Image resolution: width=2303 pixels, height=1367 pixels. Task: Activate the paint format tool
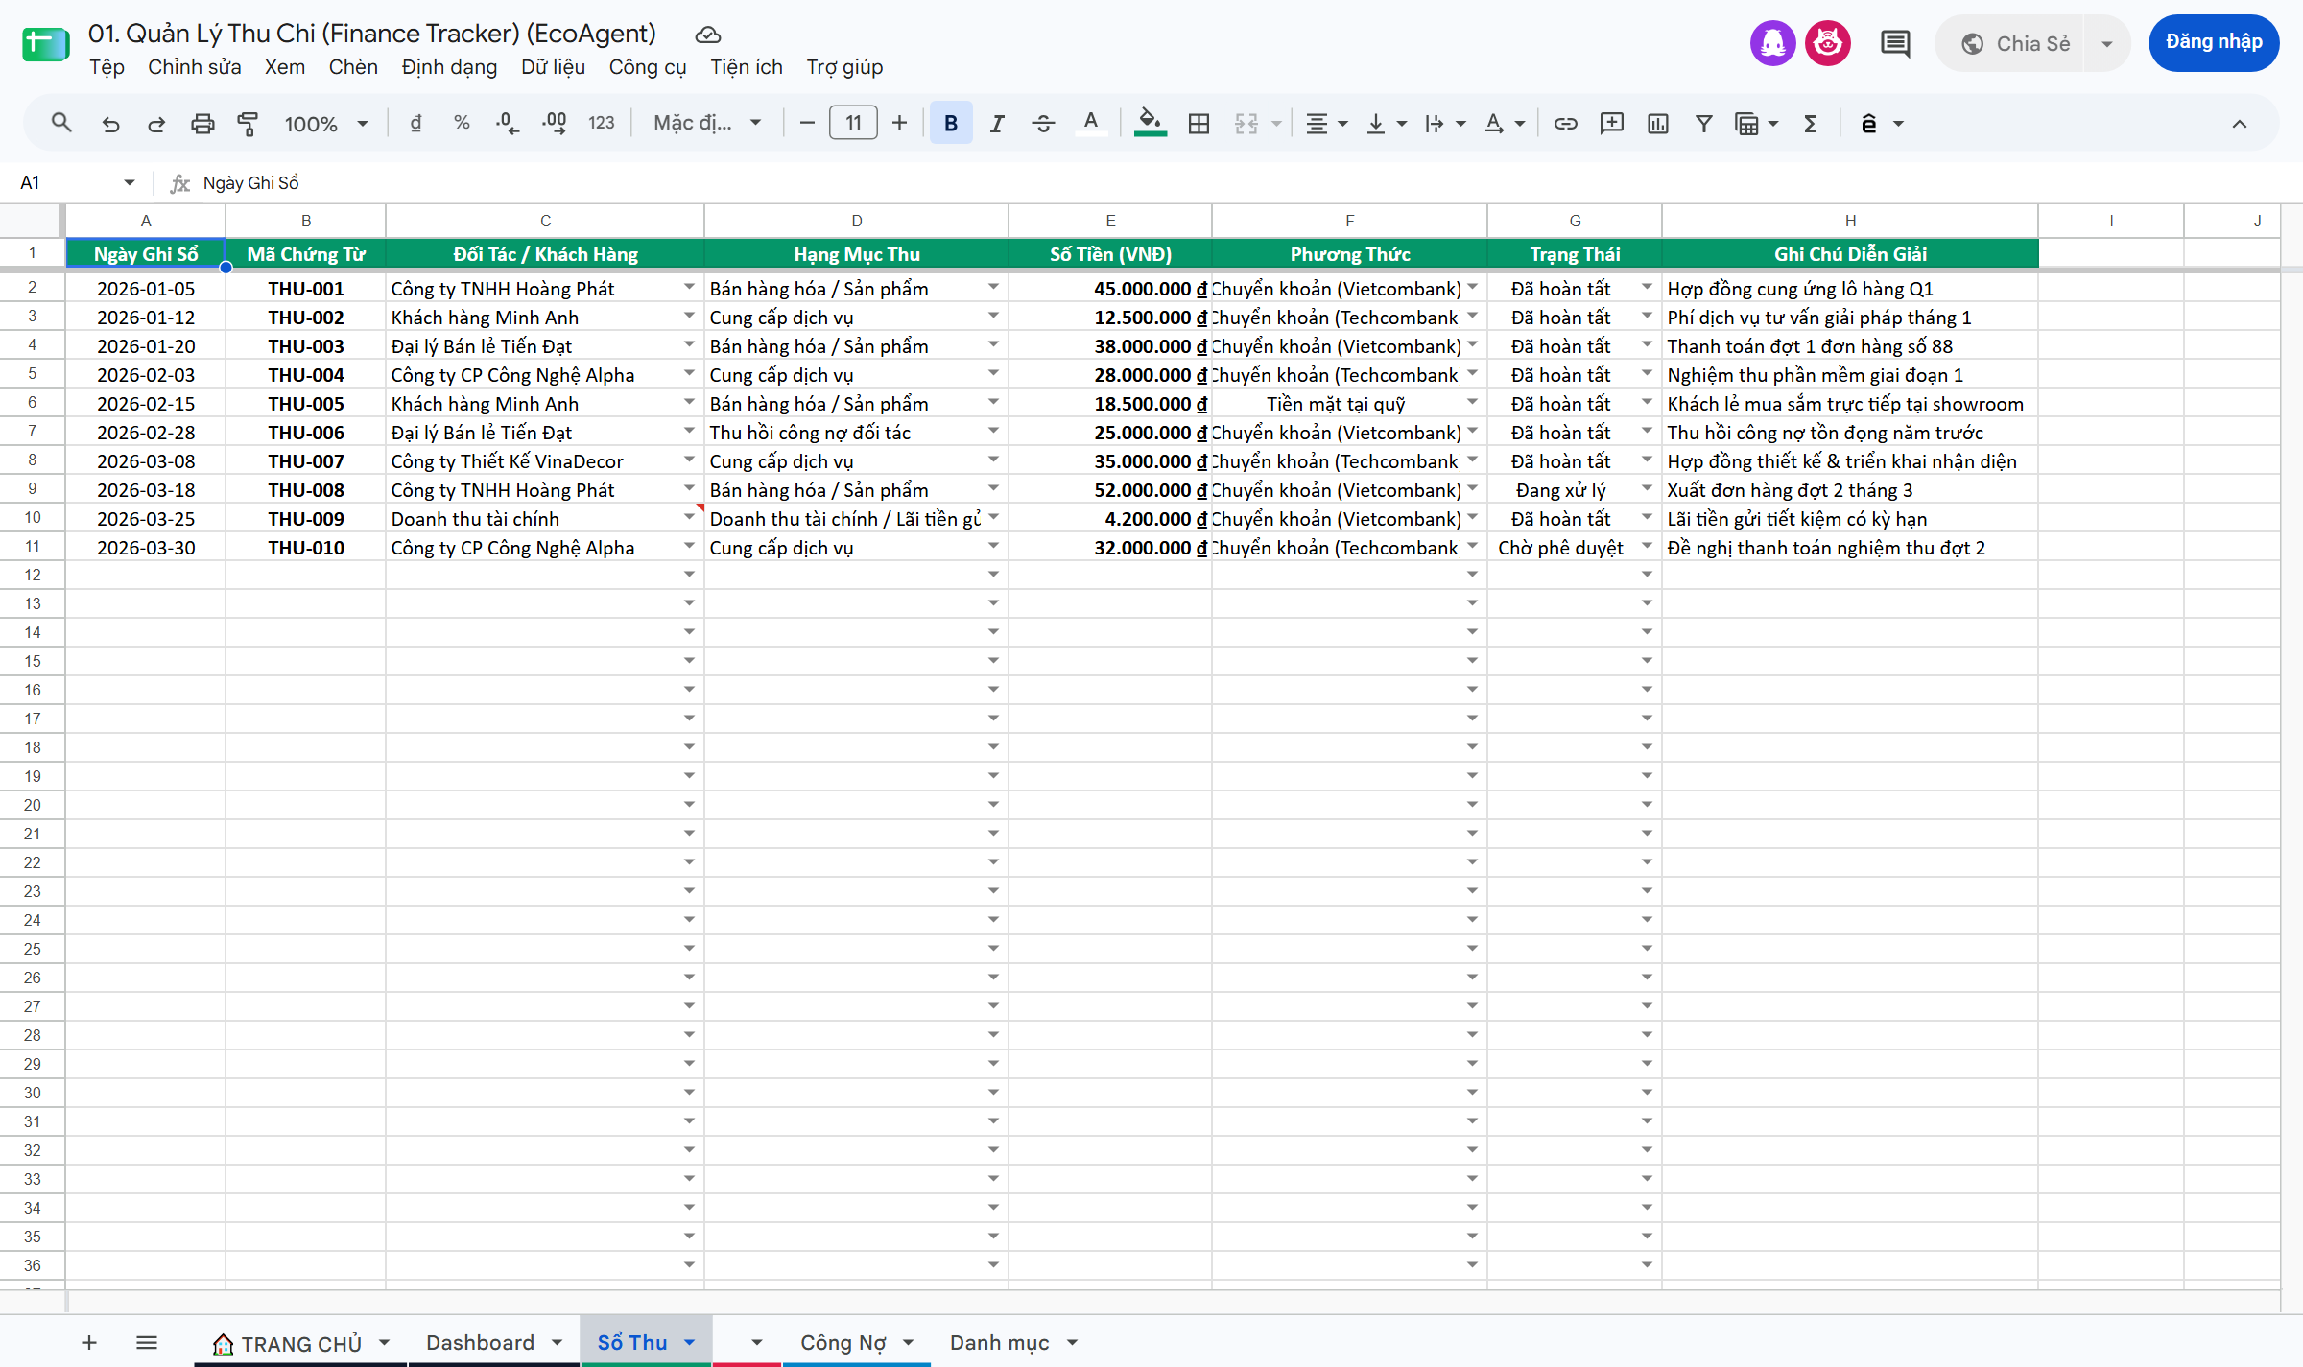click(248, 124)
